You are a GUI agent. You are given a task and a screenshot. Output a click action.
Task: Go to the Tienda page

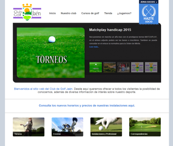click(x=108, y=13)
